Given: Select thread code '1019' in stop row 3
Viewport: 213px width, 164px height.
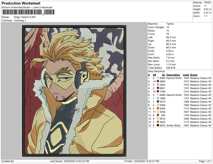Looking at the screenshot, I should 186,85.
